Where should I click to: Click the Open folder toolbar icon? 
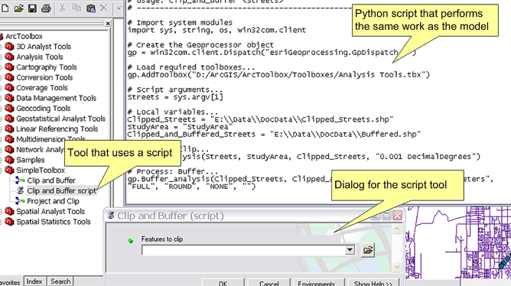[18, 8]
